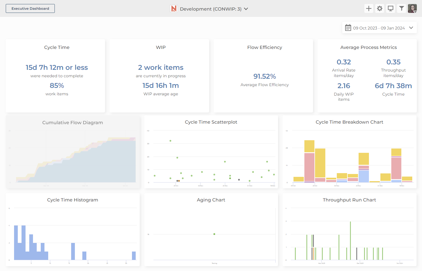Click a green dot on the Cycle Time Scatterplot
The height and width of the screenshot is (271, 422).
pos(170,141)
